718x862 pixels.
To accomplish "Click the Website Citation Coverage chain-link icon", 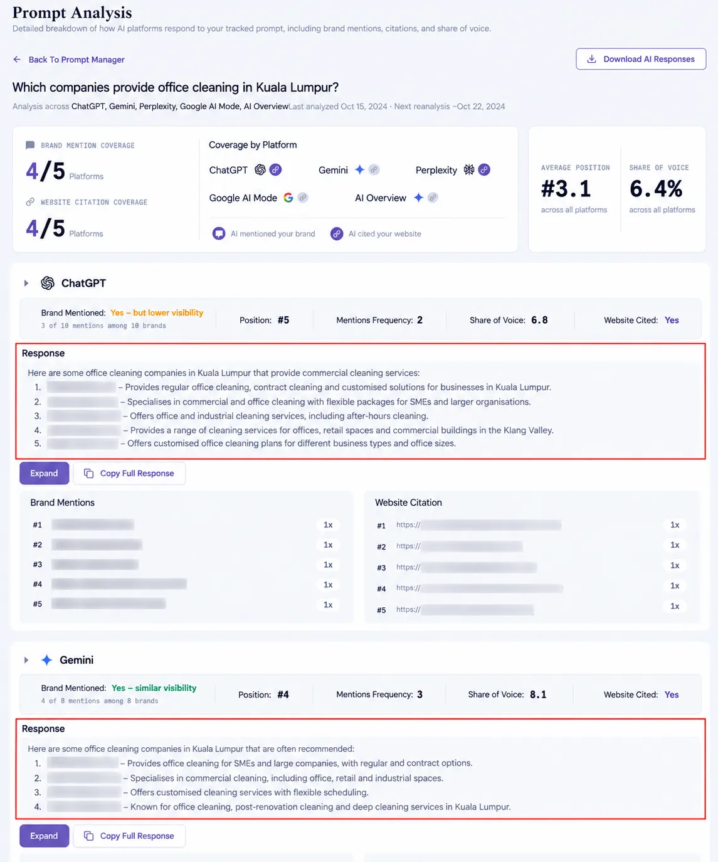I will [x=30, y=202].
